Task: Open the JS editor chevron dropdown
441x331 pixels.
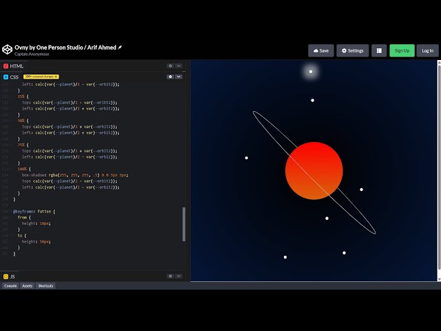Action: [x=178, y=276]
